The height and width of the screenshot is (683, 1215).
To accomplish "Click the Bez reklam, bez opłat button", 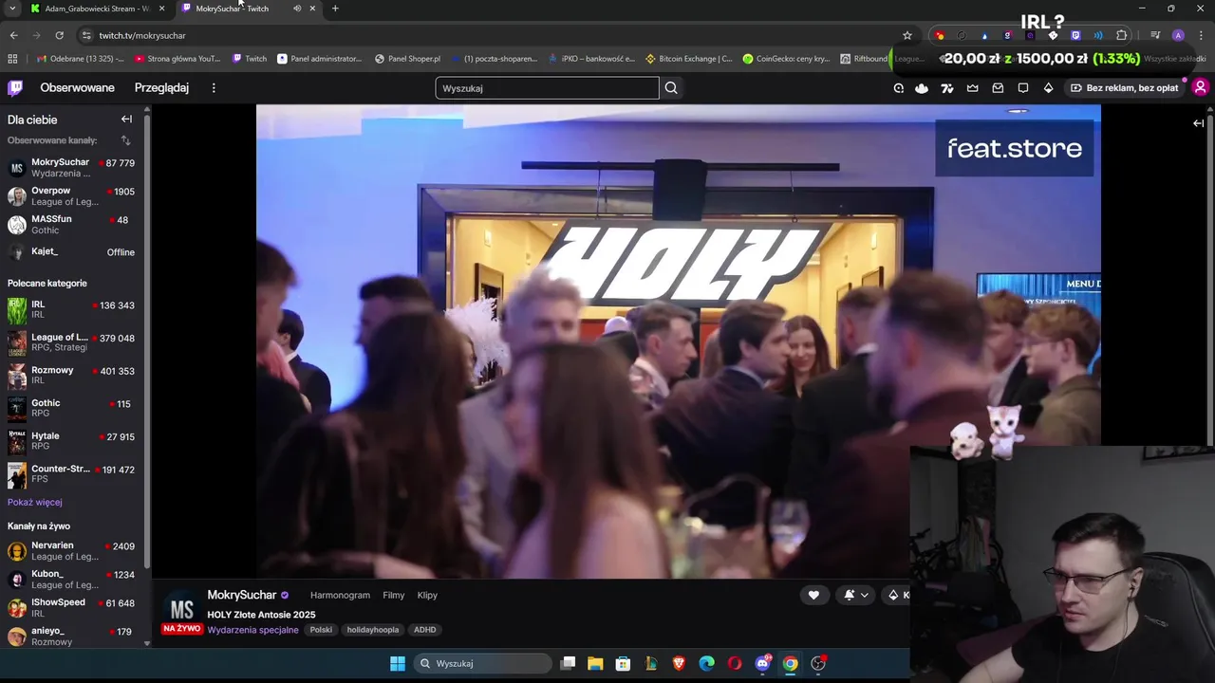I will point(1125,88).
